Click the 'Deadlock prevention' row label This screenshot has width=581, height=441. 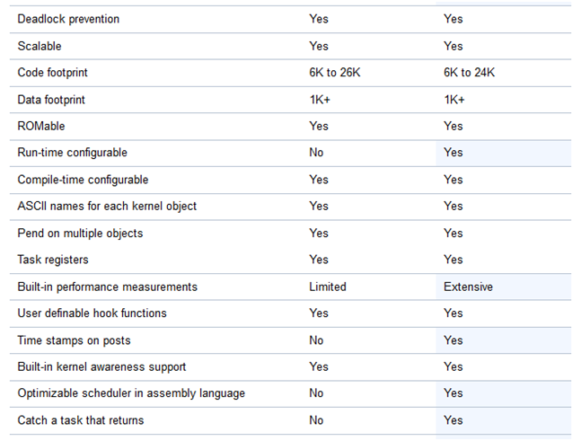pyautogui.click(x=68, y=19)
